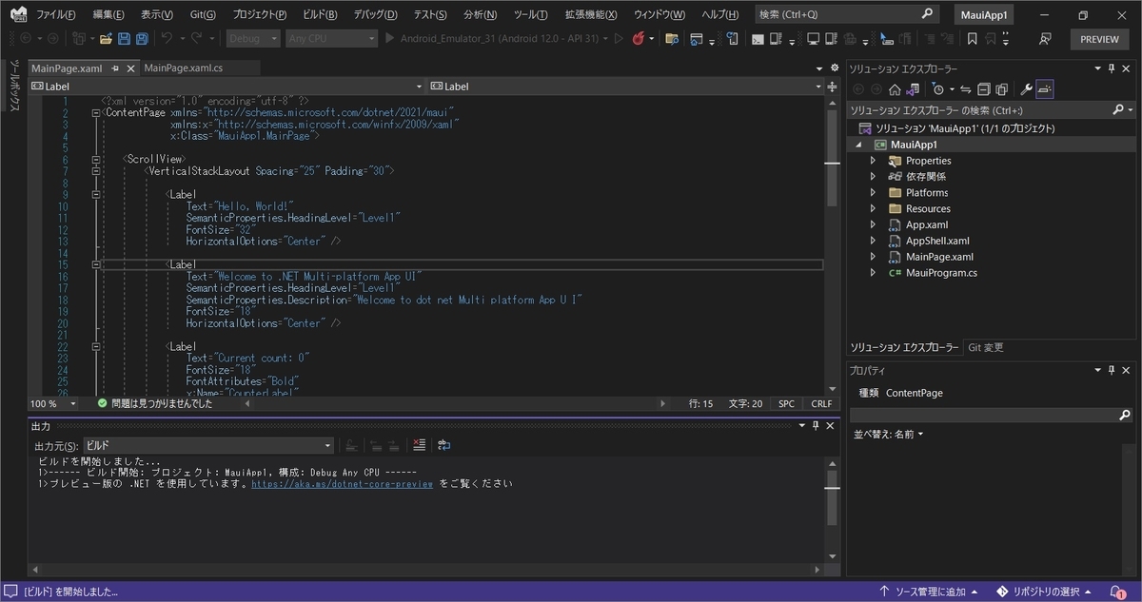1142x602 pixels.
Task: Click Sync with Active Document arrows icon
Action: [965, 89]
